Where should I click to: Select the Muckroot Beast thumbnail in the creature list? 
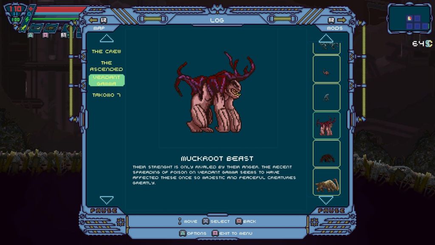tap(326, 125)
